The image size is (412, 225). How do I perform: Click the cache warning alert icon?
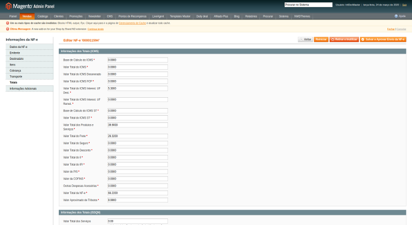coord(7,23)
